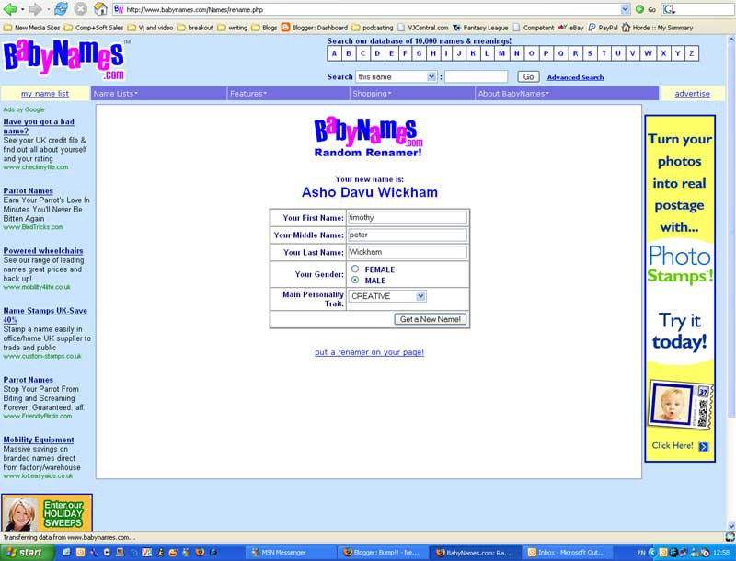This screenshot has width=736, height=561.
Task: Open the Horde :: My Summary bookmark
Action: (657, 28)
